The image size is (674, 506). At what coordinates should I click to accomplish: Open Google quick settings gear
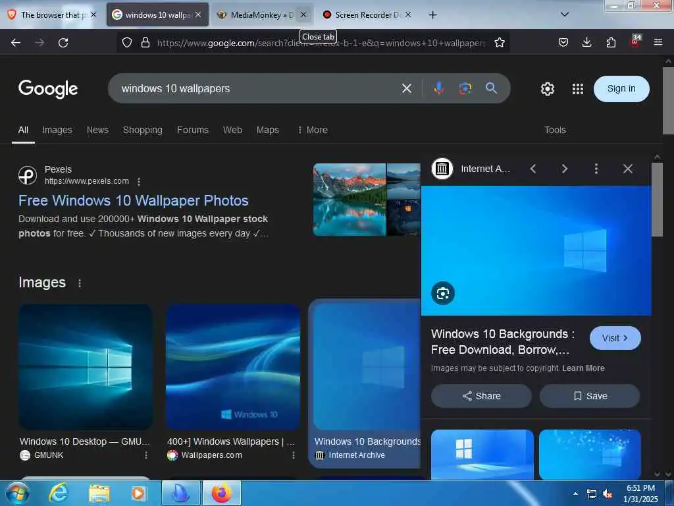pos(547,89)
